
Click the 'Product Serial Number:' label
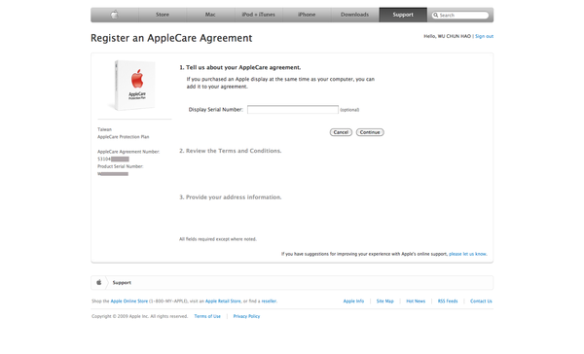coord(121,166)
